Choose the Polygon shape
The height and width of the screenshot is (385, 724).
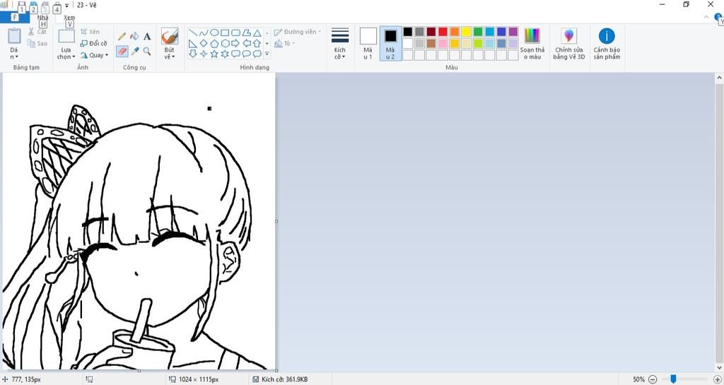click(246, 32)
